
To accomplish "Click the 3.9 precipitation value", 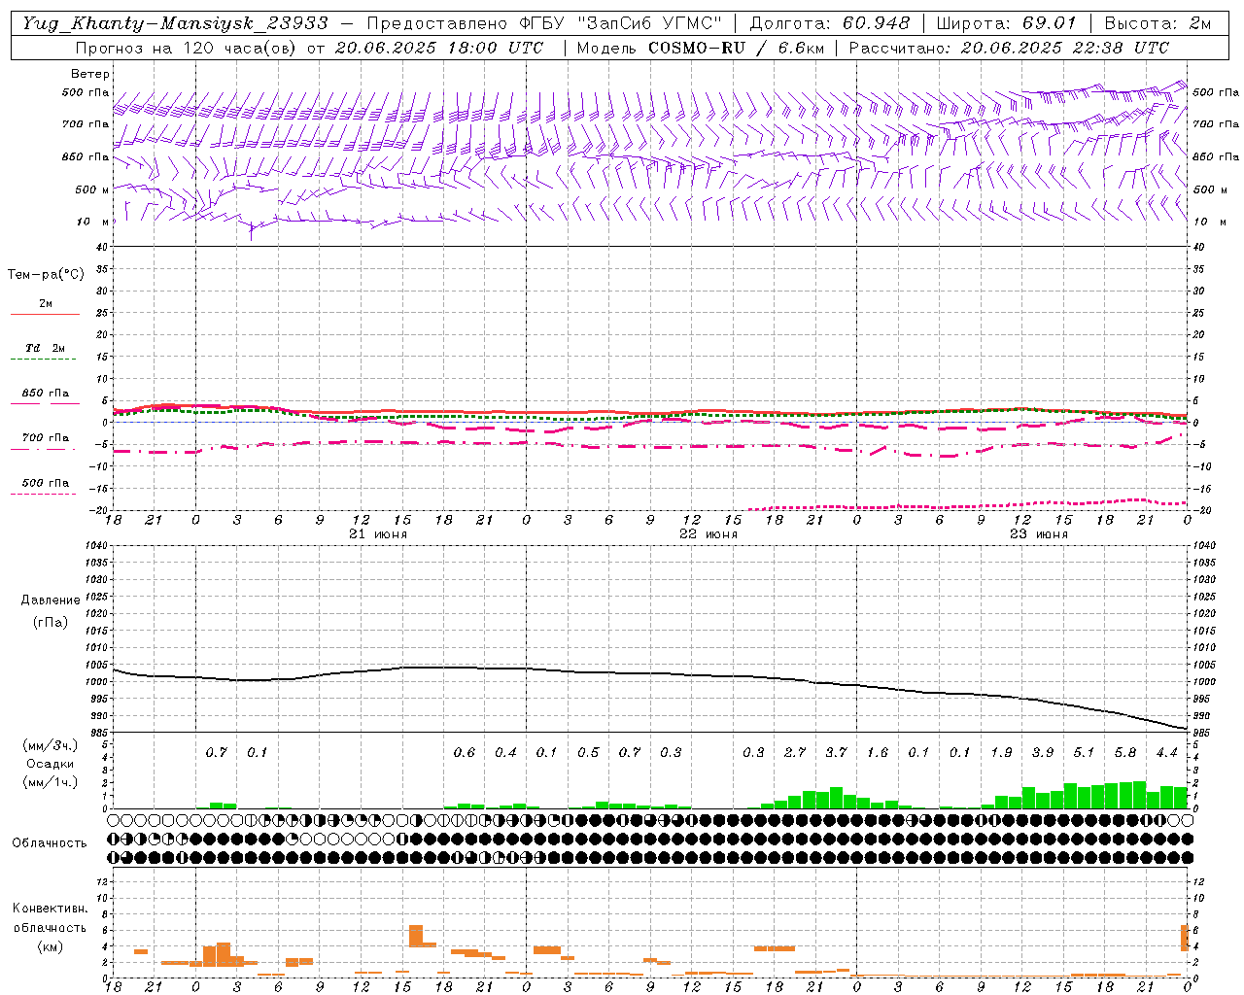I will (x=1043, y=753).
